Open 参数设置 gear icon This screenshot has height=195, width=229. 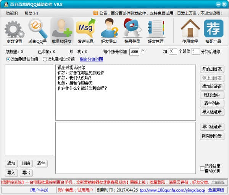[14, 31]
